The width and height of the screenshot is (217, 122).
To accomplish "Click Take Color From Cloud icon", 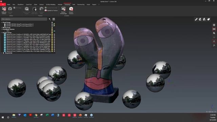I will [35, 9].
